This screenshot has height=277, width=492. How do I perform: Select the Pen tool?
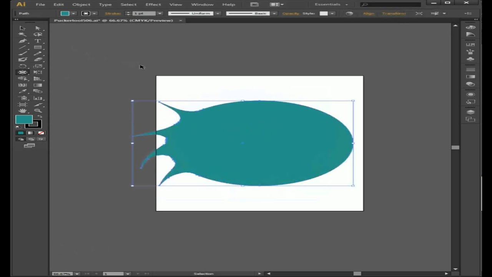tap(23, 41)
